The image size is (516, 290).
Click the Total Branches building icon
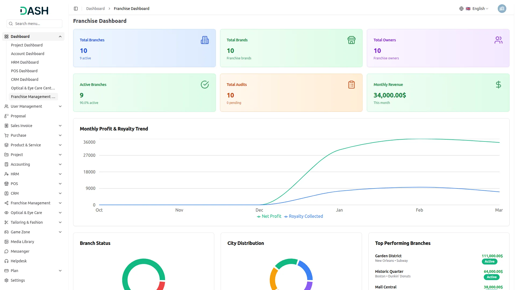tap(205, 40)
